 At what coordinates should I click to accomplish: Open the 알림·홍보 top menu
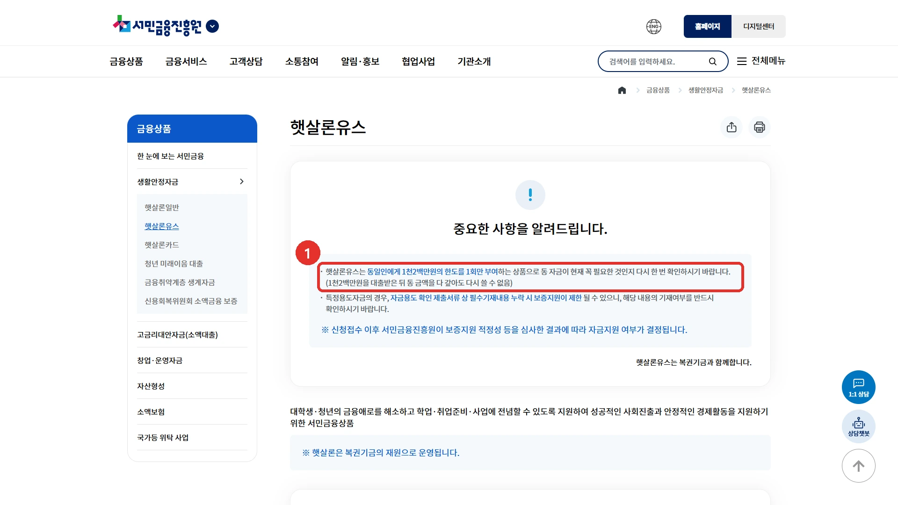pyautogui.click(x=360, y=61)
